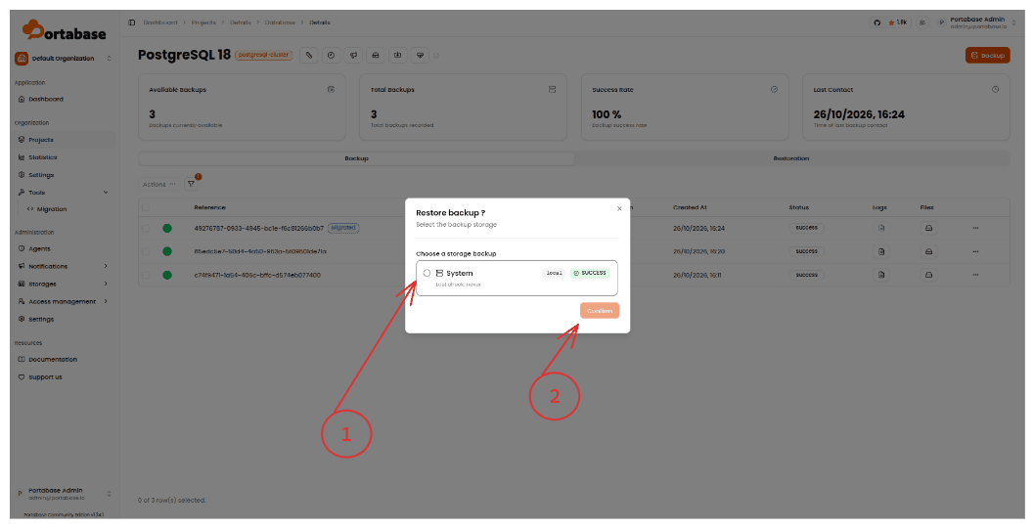Click the migrated badge on first backup
This screenshot has height=528, width=1034.
click(343, 228)
